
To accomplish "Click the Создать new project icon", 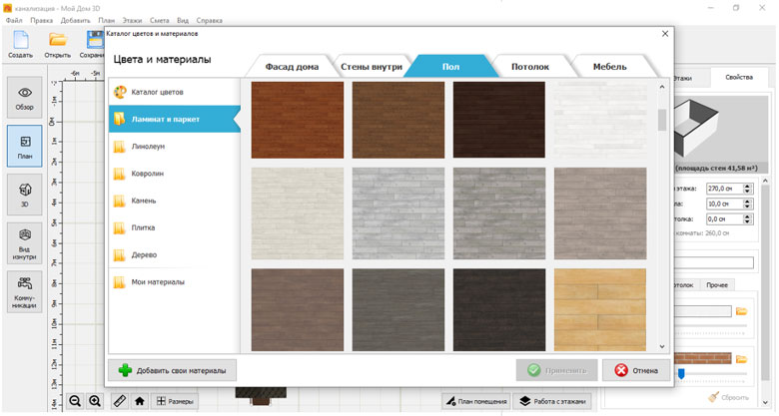I will [20, 44].
